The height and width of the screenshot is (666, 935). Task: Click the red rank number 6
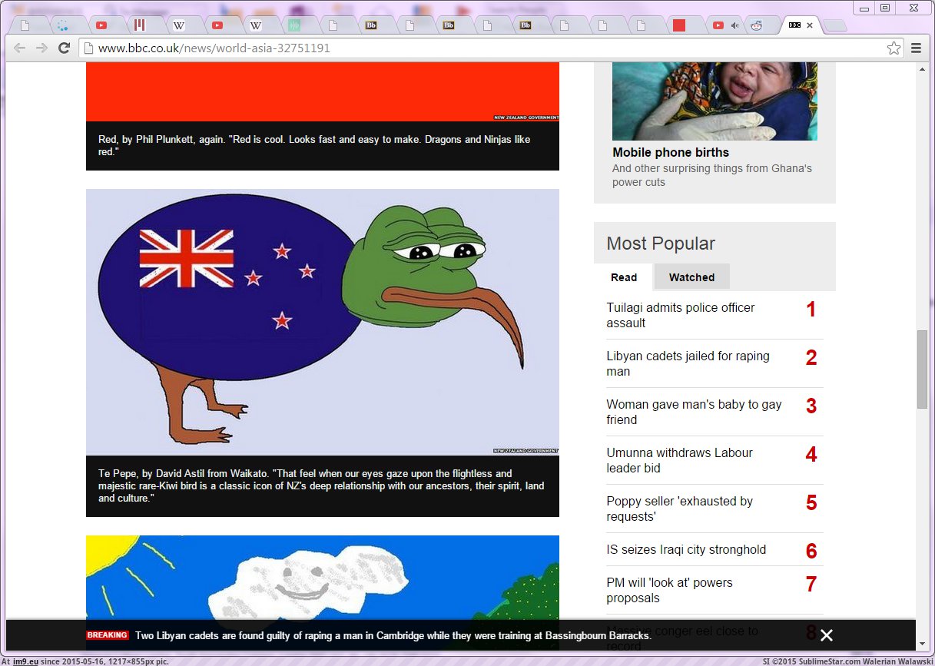pyautogui.click(x=811, y=551)
